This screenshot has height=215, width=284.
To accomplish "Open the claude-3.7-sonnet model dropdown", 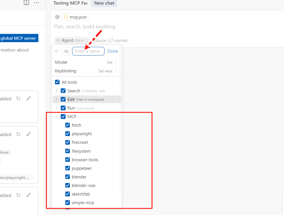I will click(x=112, y=41).
